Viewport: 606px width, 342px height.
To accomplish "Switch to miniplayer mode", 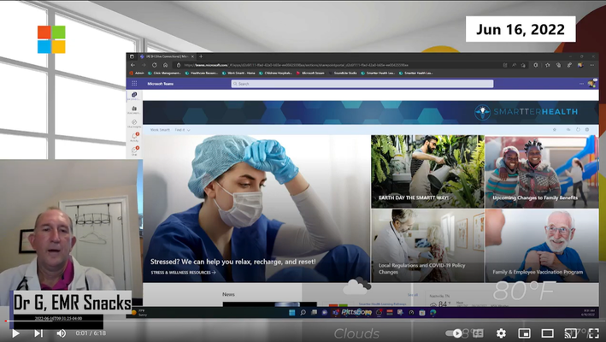I will (524, 333).
